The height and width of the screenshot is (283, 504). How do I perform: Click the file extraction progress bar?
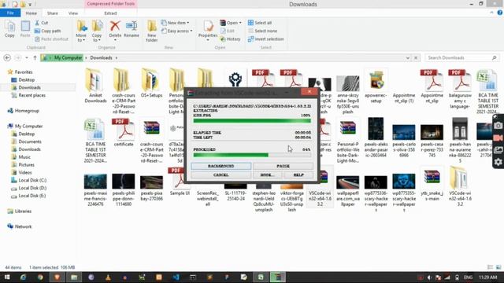click(252, 121)
